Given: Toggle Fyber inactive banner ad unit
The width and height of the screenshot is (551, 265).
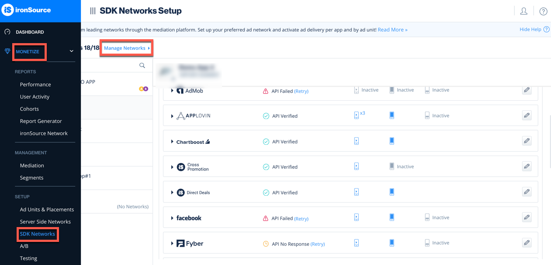Looking at the screenshot, I should [427, 243].
